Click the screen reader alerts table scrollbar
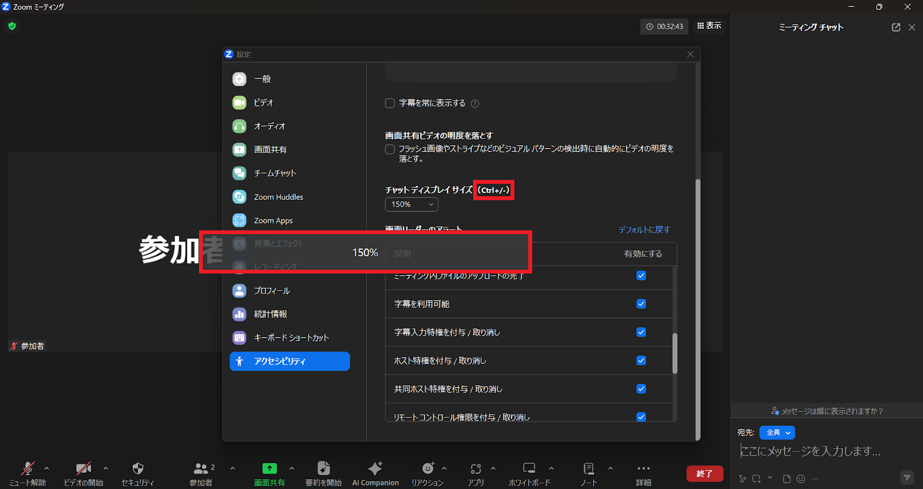The image size is (923, 489). (x=674, y=353)
